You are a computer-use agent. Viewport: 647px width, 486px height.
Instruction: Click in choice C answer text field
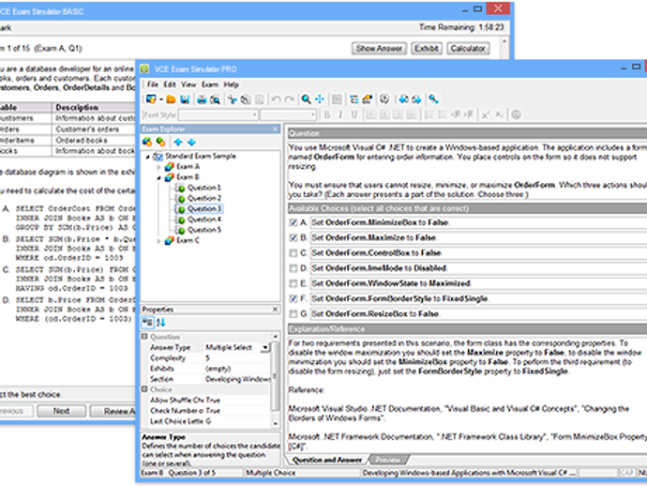pos(478,252)
